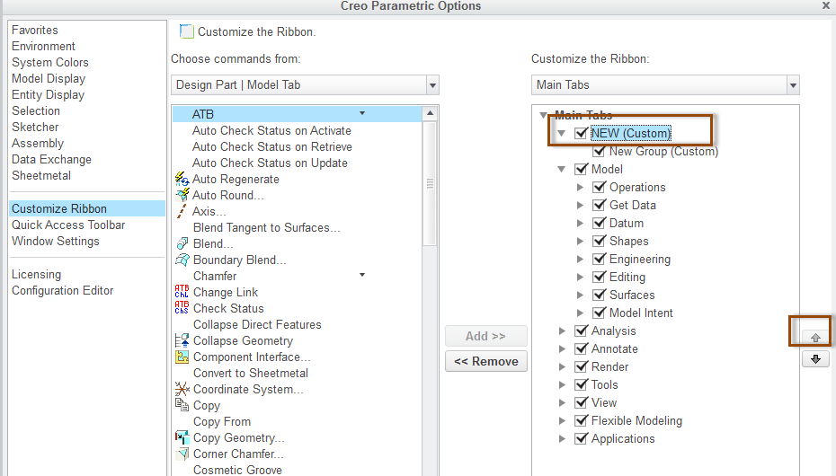Uncheck the NEW (Custom) tab checkbox

pos(581,133)
